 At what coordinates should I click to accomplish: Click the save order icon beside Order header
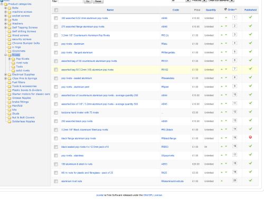click(x=225, y=9)
